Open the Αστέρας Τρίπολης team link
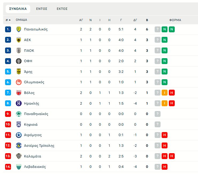This screenshot has width=198, height=174. pyautogui.click(x=39, y=145)
